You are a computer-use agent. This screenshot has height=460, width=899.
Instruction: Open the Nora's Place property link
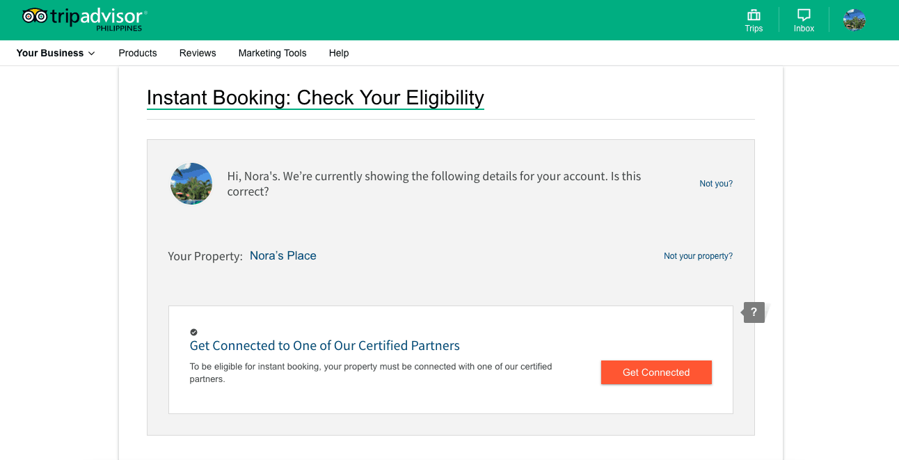(283, 255)
